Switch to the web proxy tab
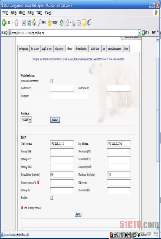161x239 pixels. point(23,49)
